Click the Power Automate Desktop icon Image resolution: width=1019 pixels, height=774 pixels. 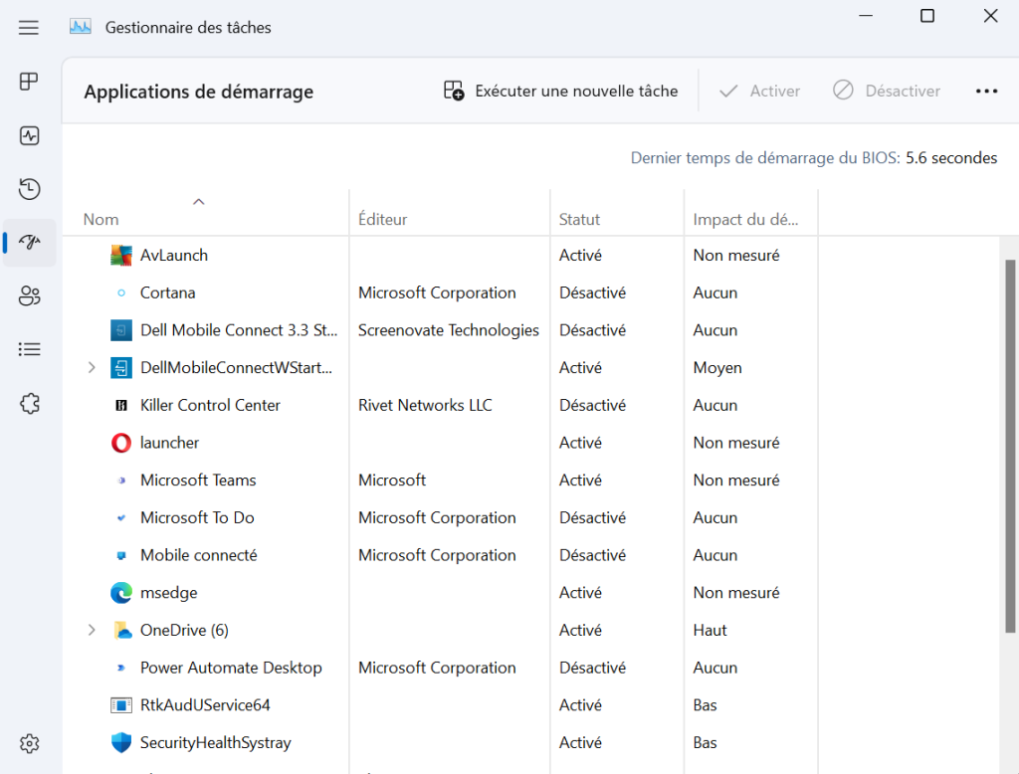(x=120, y=669)
